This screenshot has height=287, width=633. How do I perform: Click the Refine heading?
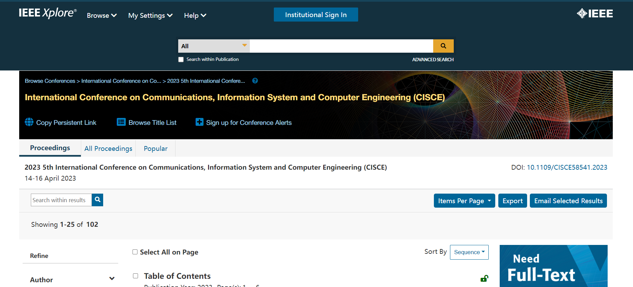click(39, 256)
